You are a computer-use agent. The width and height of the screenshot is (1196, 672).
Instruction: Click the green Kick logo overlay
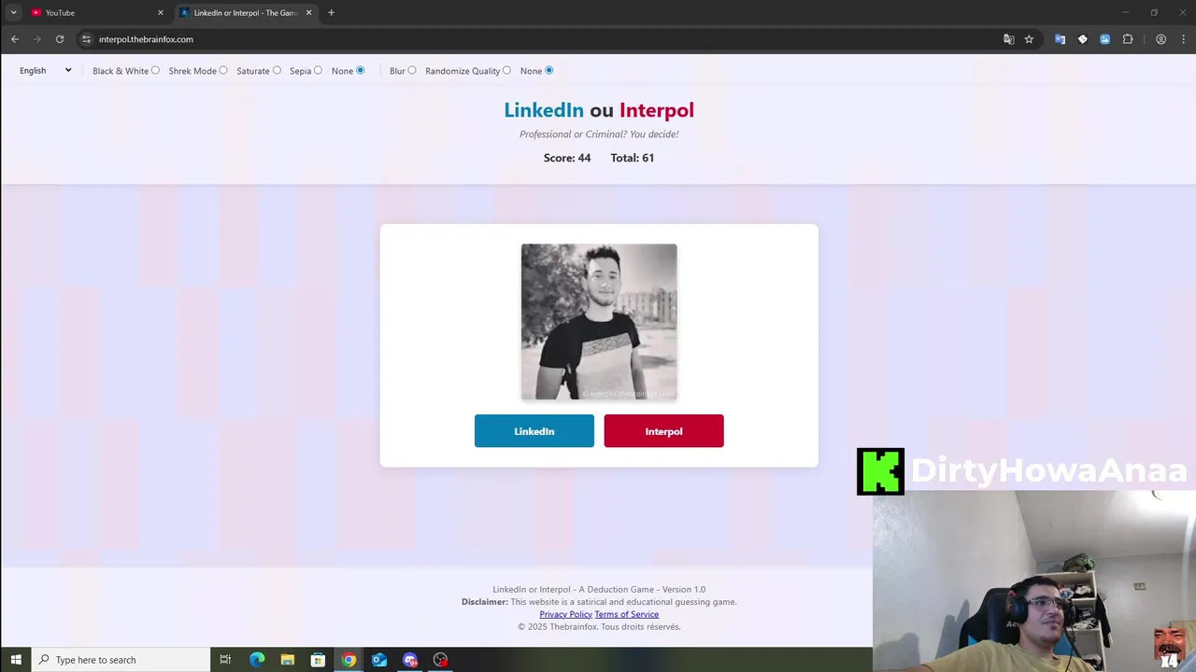point(880,471)
